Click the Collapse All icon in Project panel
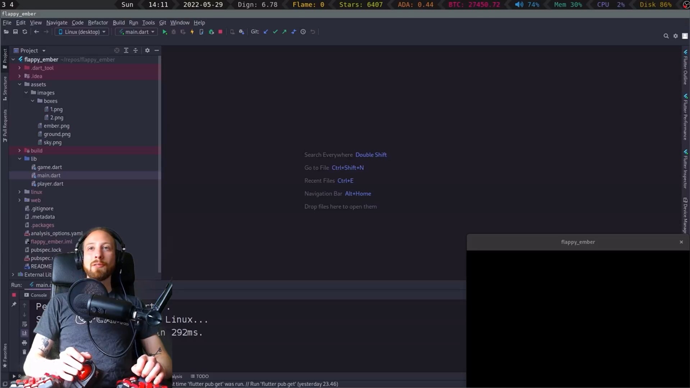 pos(136,51)
